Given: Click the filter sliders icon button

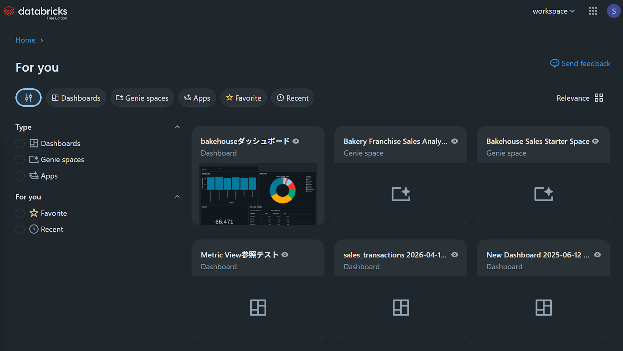Looking at the screenshot, I should (x=28, y=98).
